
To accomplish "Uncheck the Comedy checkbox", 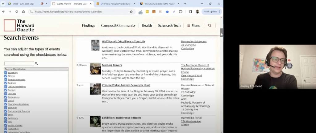I will [6, 90].
